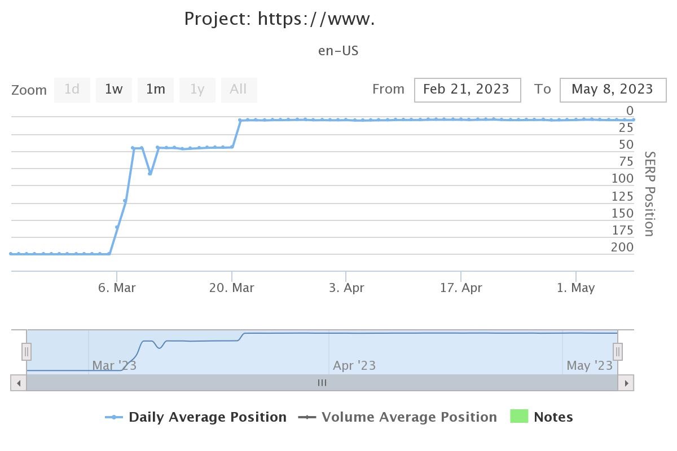Select the 1m zoom preset

[156, 90]
